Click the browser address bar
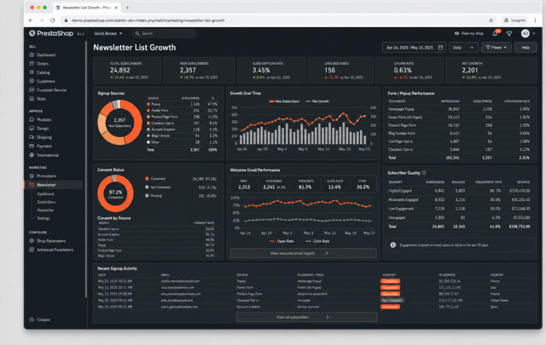546x345 pixels. tap(277, 20)
